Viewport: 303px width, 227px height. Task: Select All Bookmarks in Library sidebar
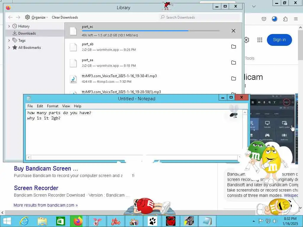point(29,48)
